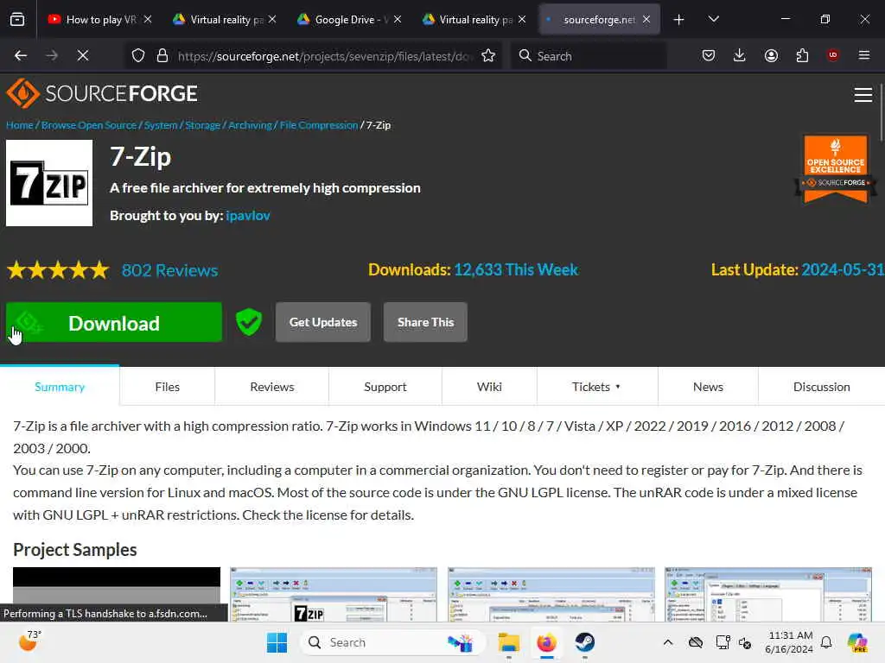
Task: Open the System breadcrumb link
Action: [160, 125]
